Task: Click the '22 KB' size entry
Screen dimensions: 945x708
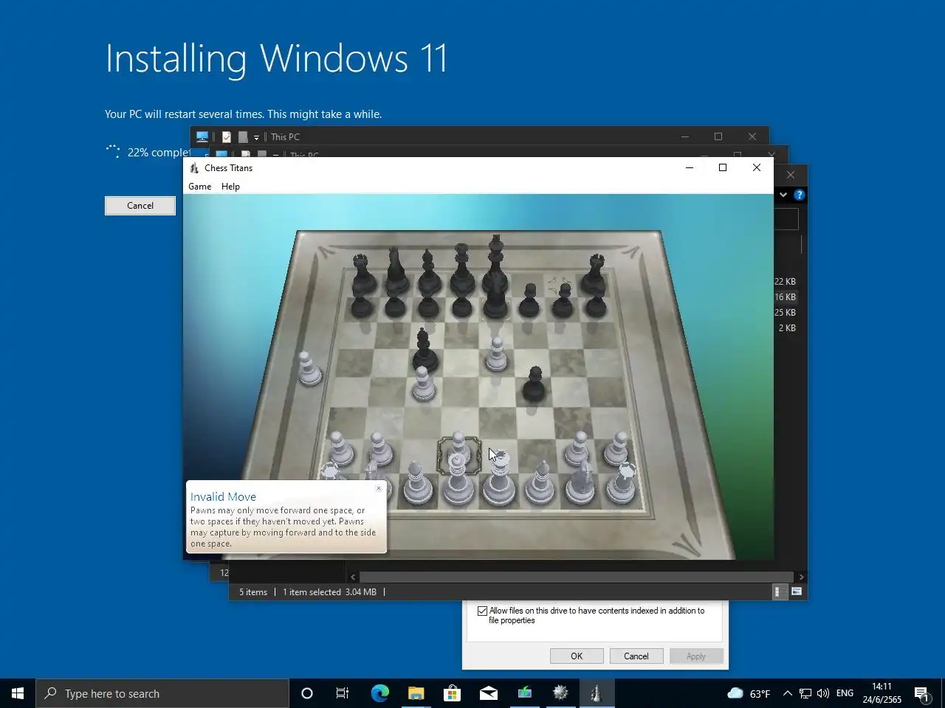Action: click(x=785, y=282)
